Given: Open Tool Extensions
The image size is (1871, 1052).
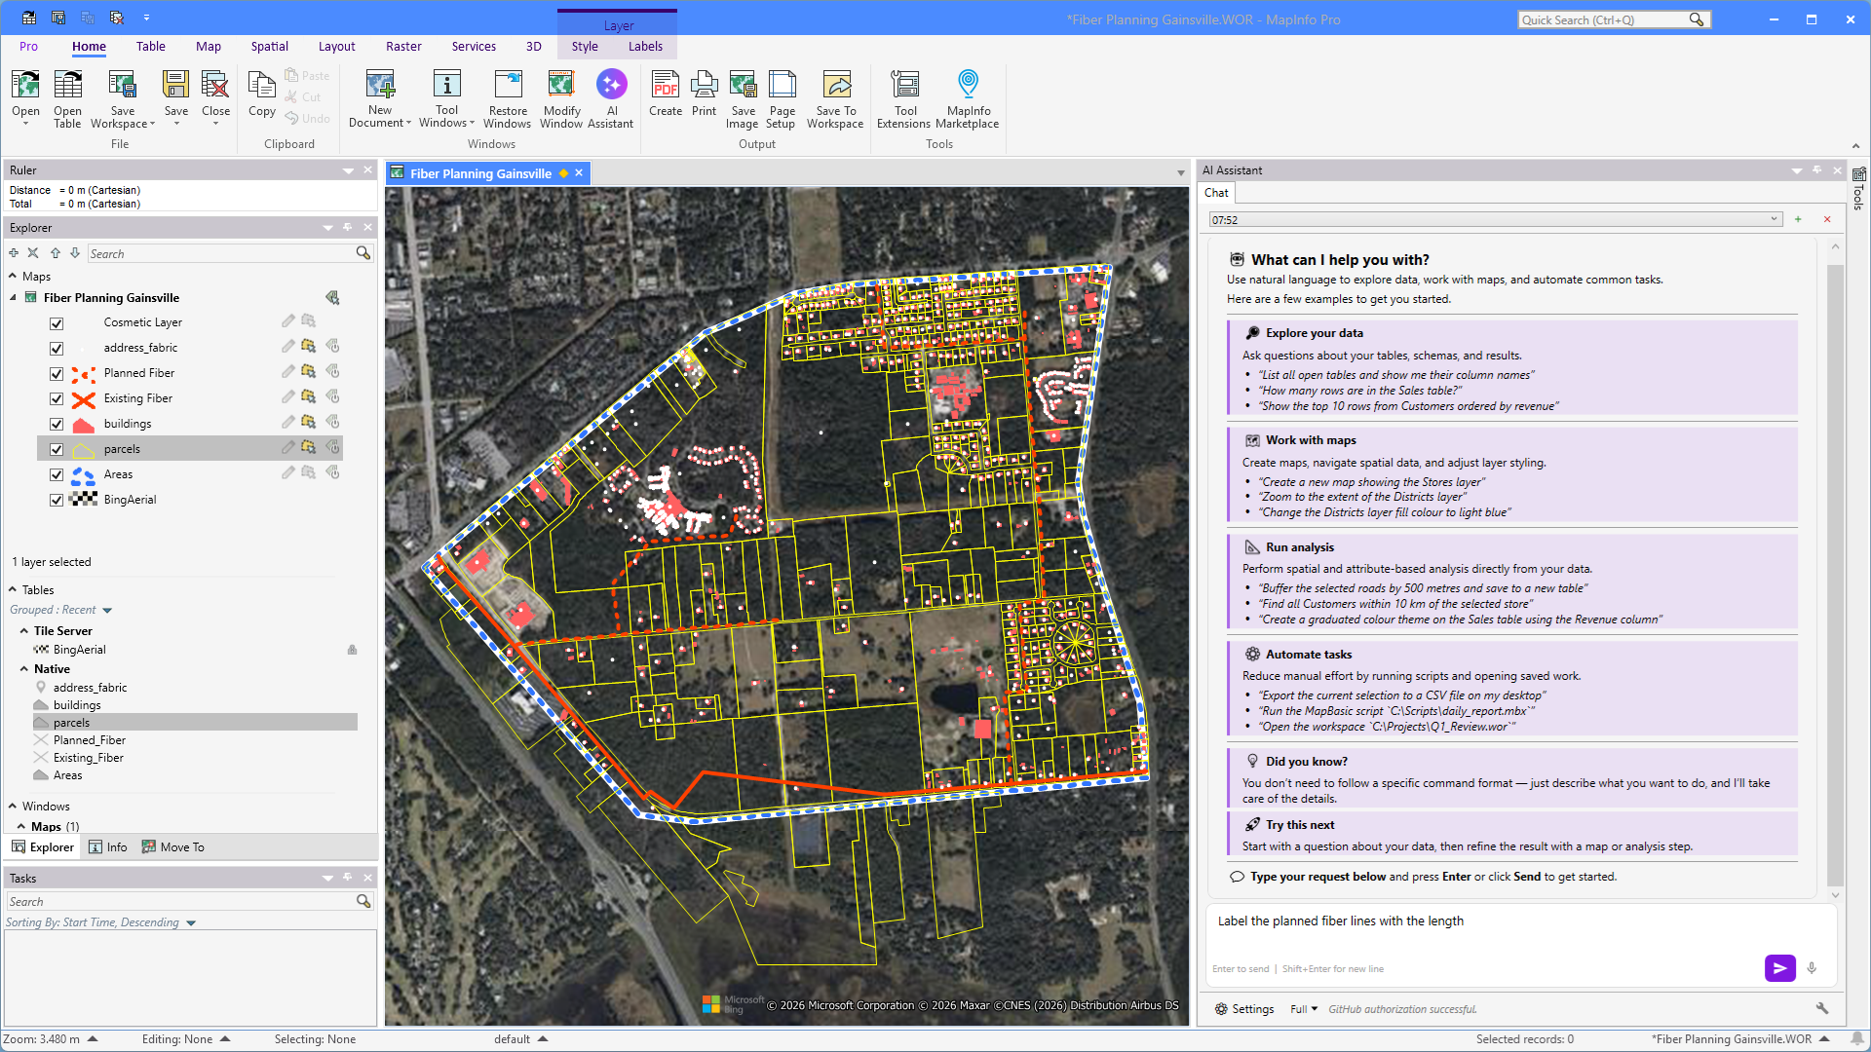Looking at the screenshot, I should pyautogui.click(x=904, y=98).
